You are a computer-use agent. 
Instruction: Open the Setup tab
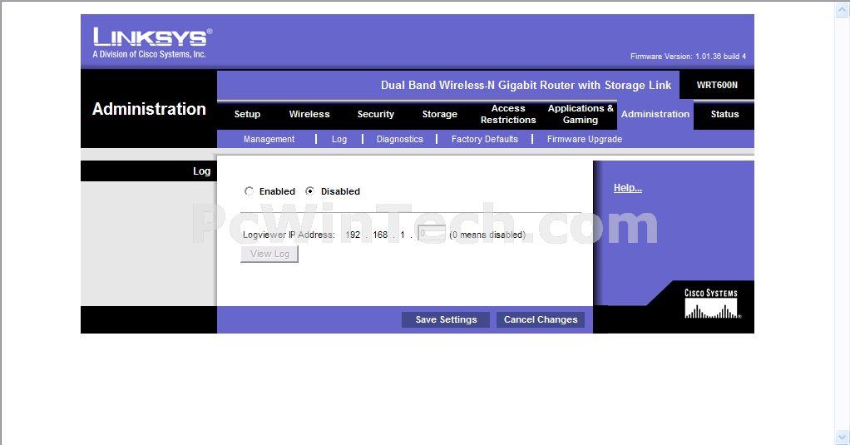coord(247,114)
